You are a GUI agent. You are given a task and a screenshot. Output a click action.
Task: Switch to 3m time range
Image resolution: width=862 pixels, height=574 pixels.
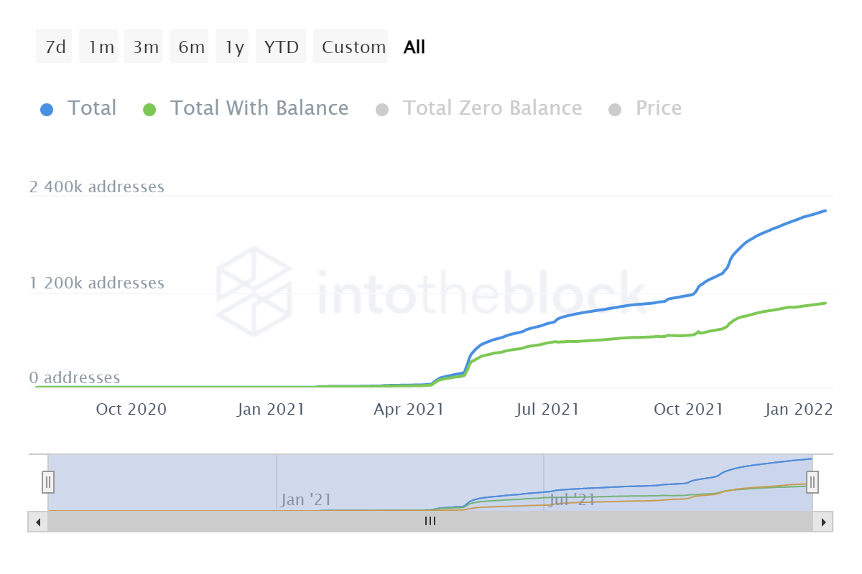[145, 47]
